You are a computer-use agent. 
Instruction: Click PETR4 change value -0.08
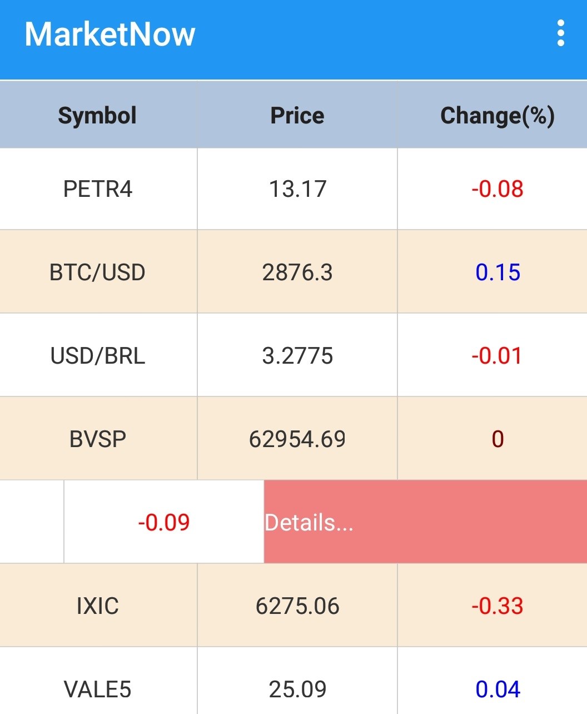[498, 189]
